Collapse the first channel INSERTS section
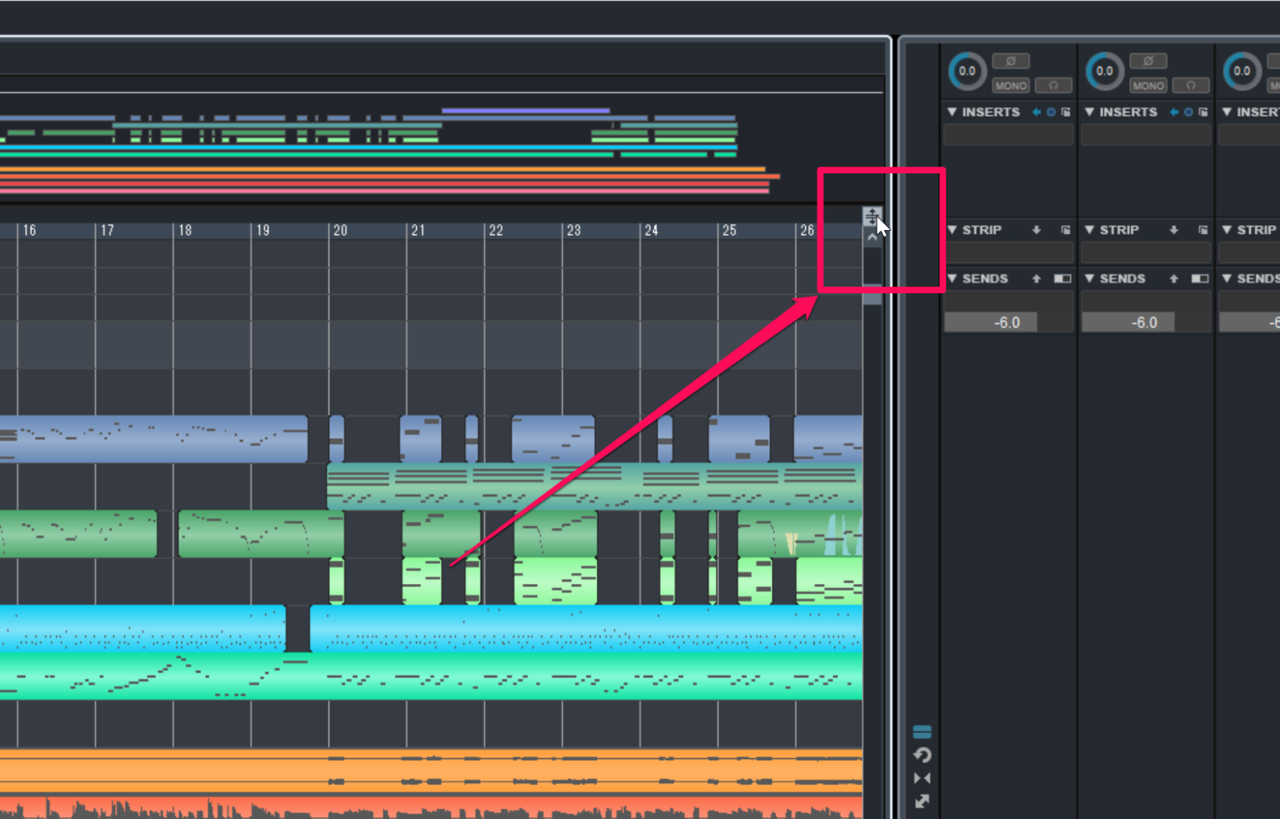This screenshot has height=819, width=1280. [952, 112]
